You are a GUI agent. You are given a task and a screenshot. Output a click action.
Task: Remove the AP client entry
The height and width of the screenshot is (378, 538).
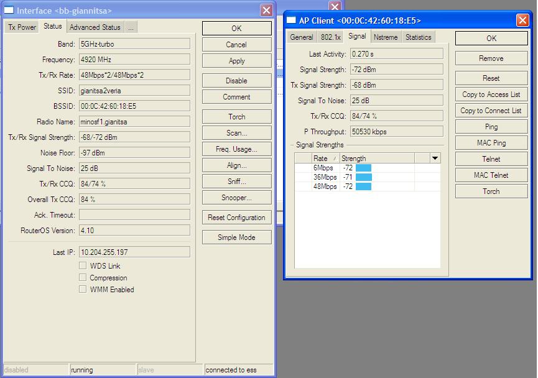tap(491, 58)
